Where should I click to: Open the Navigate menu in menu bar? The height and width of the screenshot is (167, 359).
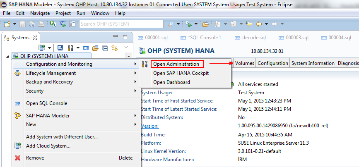tap(40, 13)
